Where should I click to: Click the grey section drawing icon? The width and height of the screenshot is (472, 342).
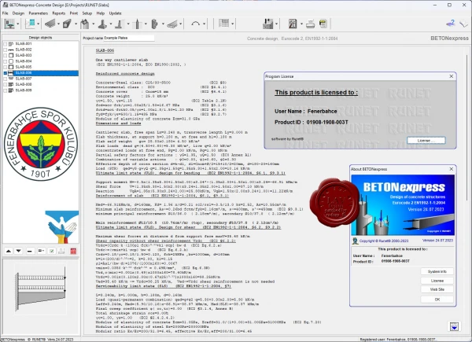61,251
